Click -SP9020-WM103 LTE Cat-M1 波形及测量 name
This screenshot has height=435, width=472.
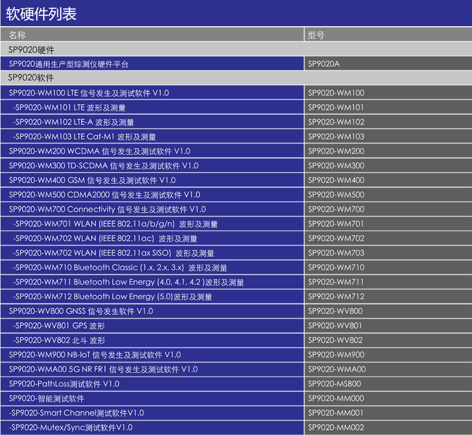point(84,137)
